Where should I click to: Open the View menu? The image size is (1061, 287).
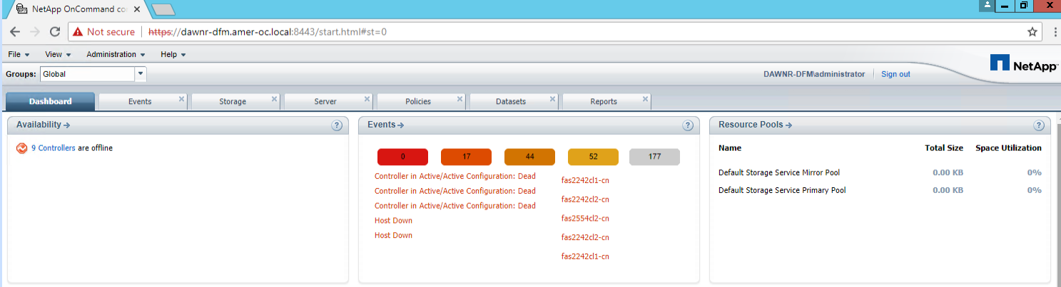coord(58,54)
